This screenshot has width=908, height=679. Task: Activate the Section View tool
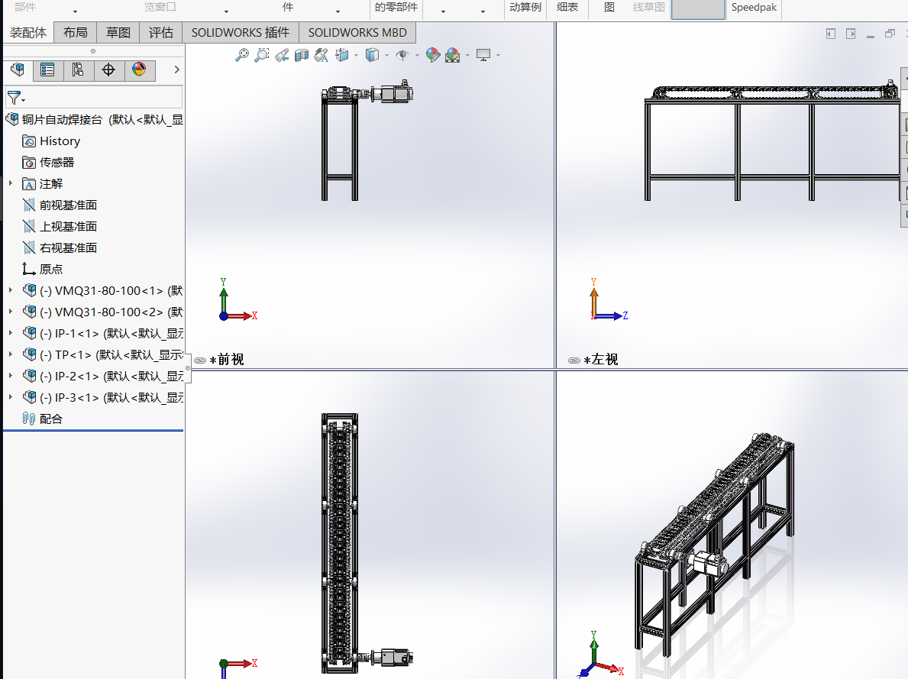click(x=301, y=55)
